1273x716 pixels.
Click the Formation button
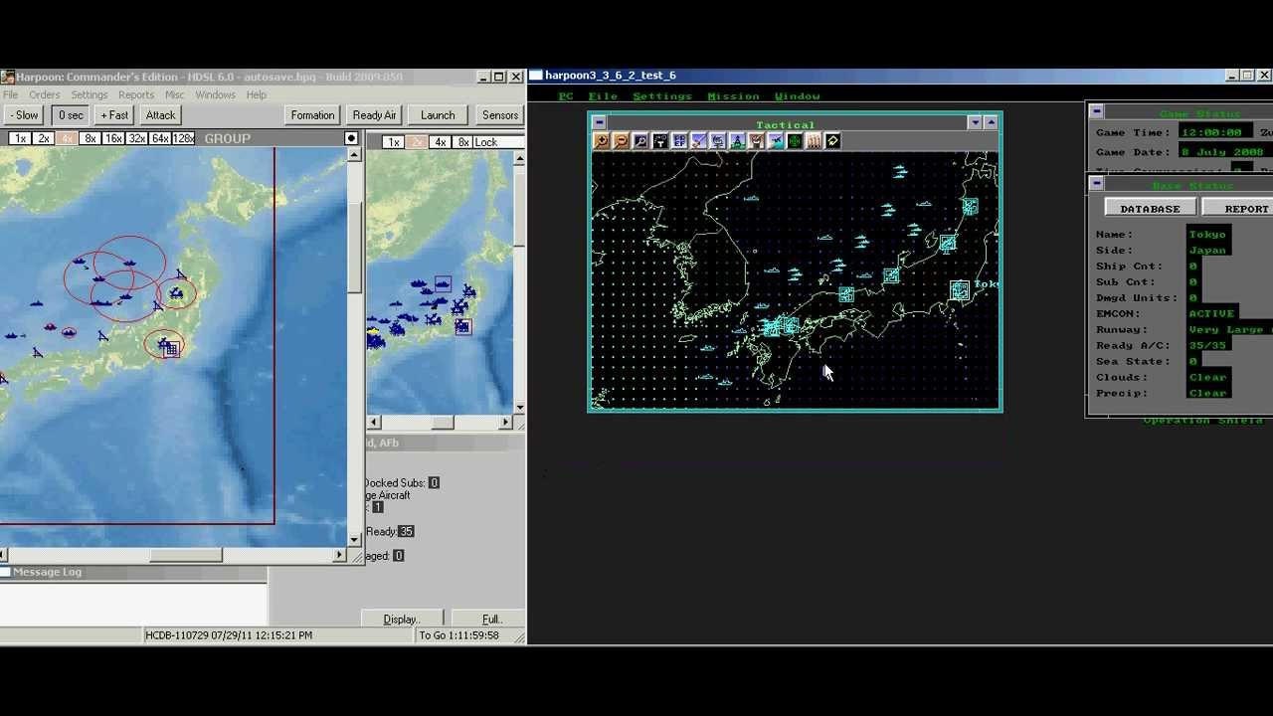click(312, 115)
